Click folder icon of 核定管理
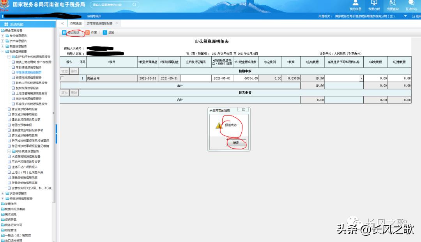The width and height of the screenshot is (421, 242). [x=3, y=230]
